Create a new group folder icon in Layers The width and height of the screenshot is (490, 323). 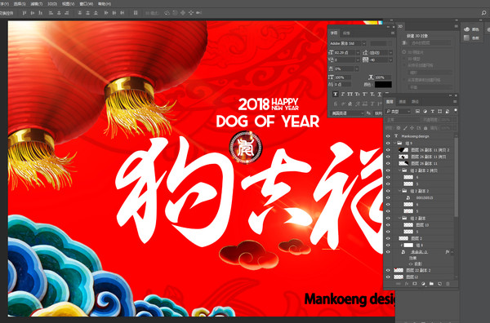point(431,284)
